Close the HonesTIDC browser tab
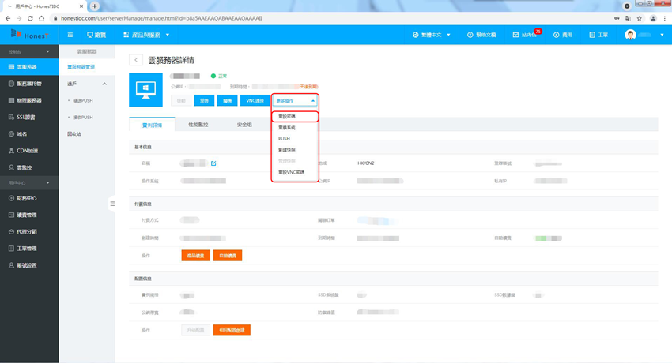 81,6
